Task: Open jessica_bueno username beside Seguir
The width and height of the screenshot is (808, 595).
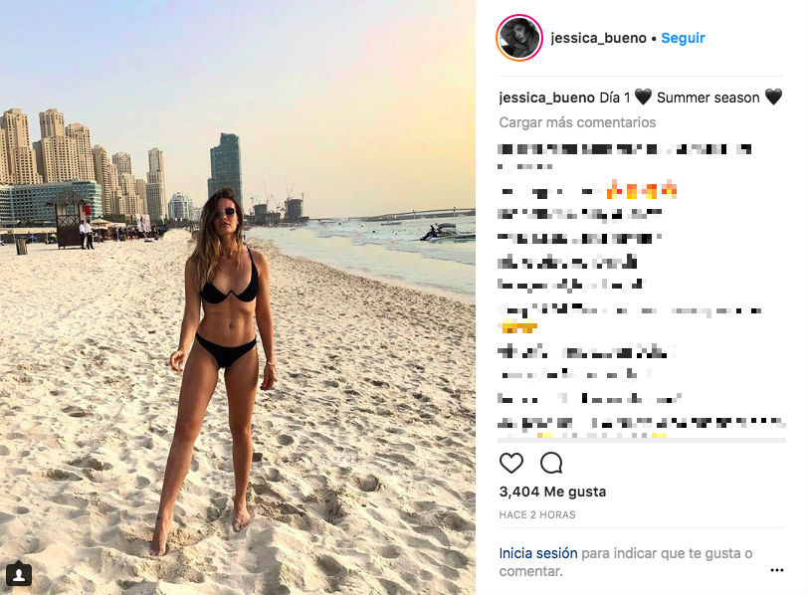Action: click(x=598, y=38)
